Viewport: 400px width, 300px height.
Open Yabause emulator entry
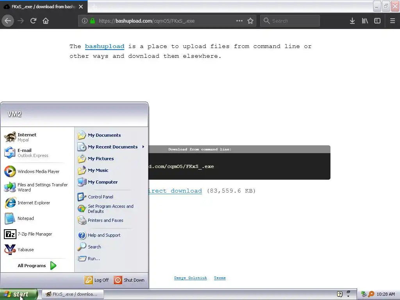[37, 250]
